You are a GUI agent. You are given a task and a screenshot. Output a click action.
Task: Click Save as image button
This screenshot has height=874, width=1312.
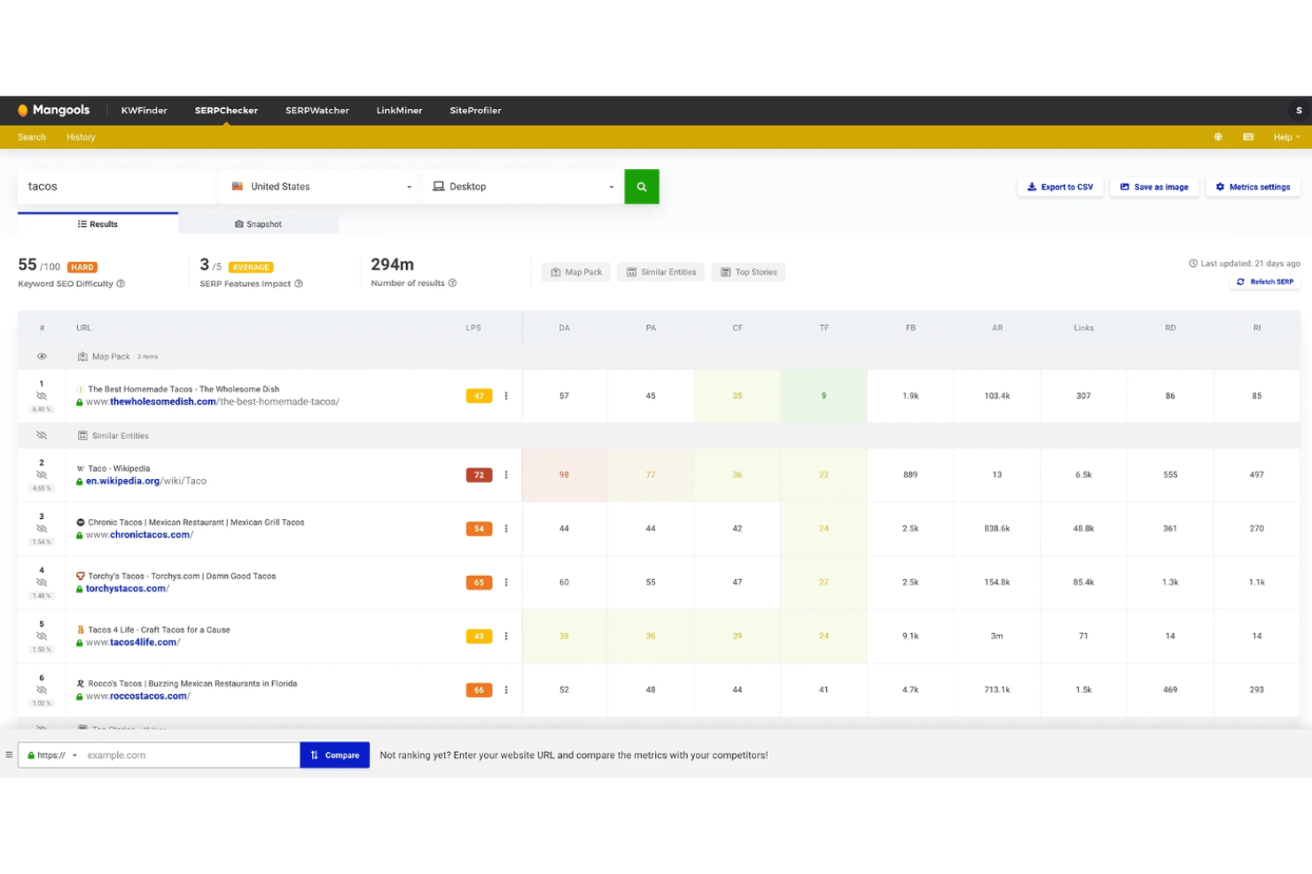(1154, 187)
